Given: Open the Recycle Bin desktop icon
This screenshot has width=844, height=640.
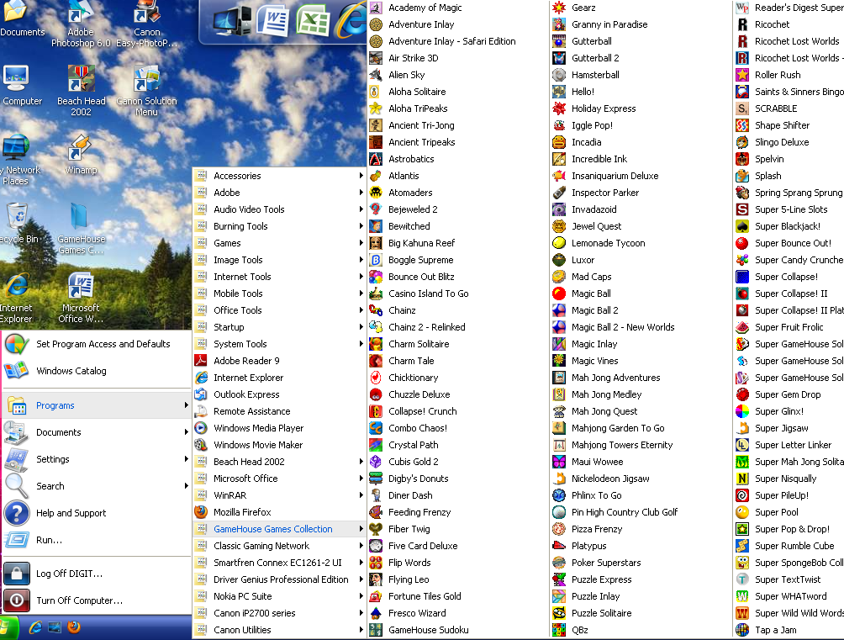Looking at the screenshot, I should click(17, 223).
